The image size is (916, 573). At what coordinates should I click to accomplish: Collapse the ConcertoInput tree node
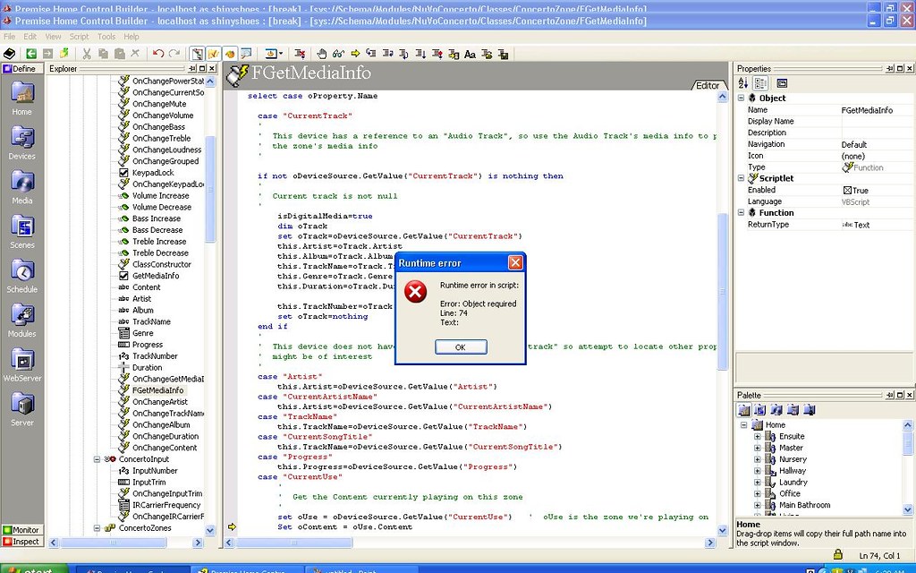[98, 459]
